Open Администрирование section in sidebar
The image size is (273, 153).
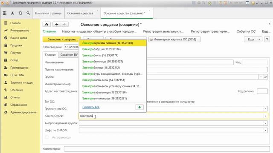click(23, 112)
